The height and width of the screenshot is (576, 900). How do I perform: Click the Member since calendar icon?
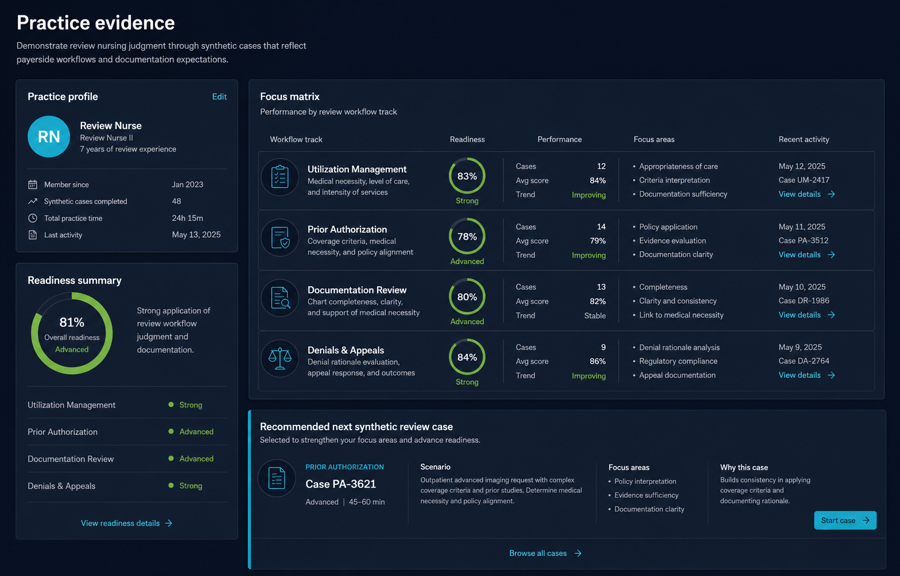click(x=33, y=184)
